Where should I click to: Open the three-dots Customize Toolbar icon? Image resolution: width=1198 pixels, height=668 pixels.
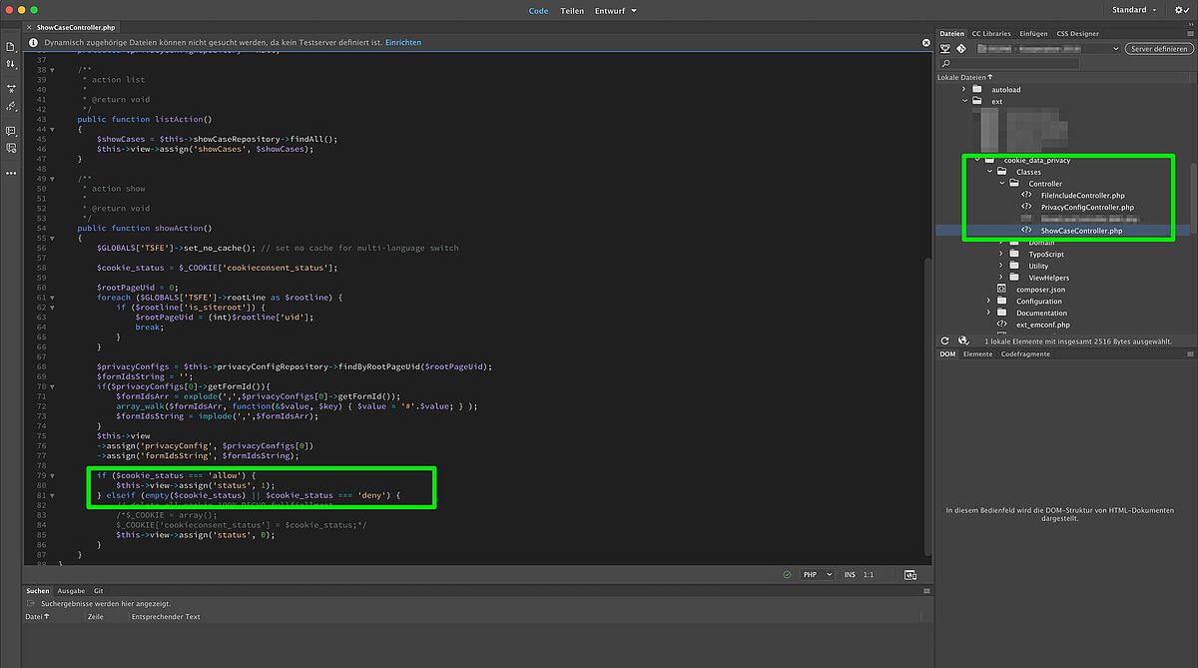[x=11, y=173]
